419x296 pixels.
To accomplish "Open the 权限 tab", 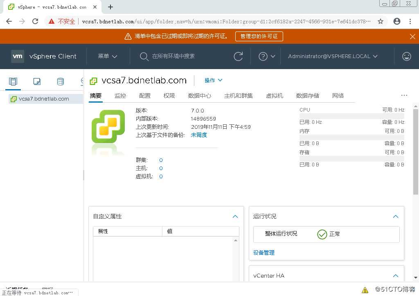I will (169, 96).
